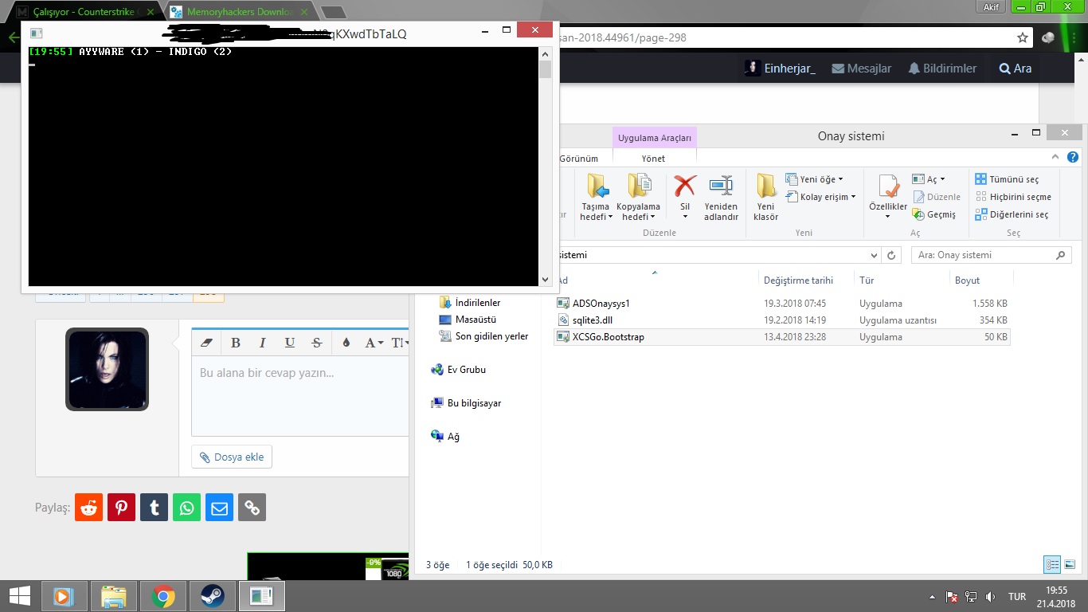This screenshot has width=1088, height=612.
Task: Open the Kolay erişim dropdown
Action: tap(820, 197)
